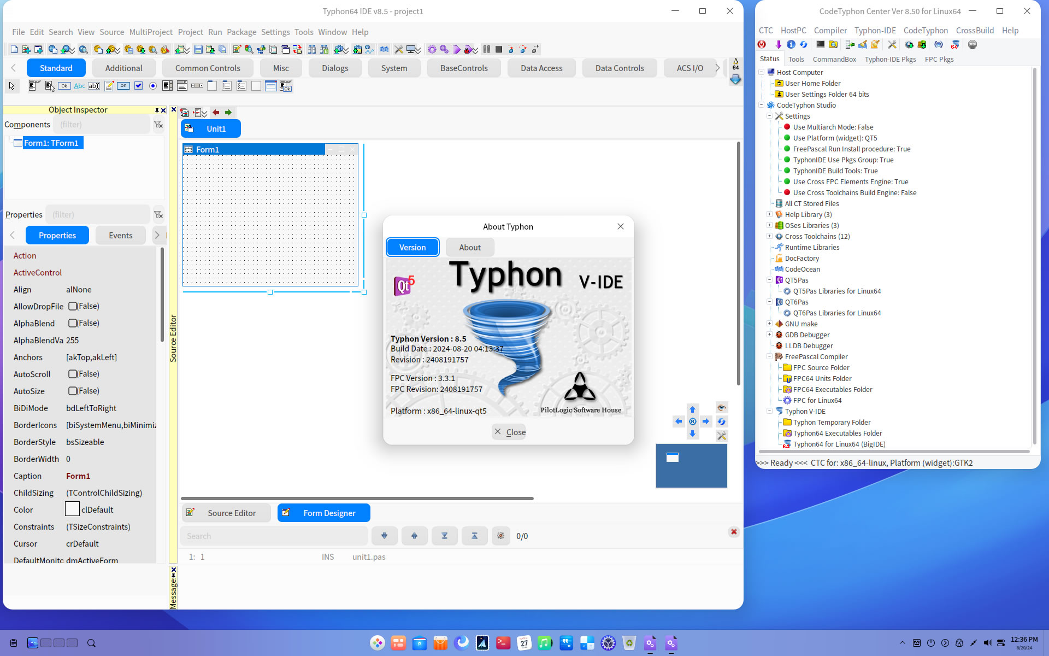
Task: Click the red clear-search icon in search bar
Action: (x=734, y=532)
